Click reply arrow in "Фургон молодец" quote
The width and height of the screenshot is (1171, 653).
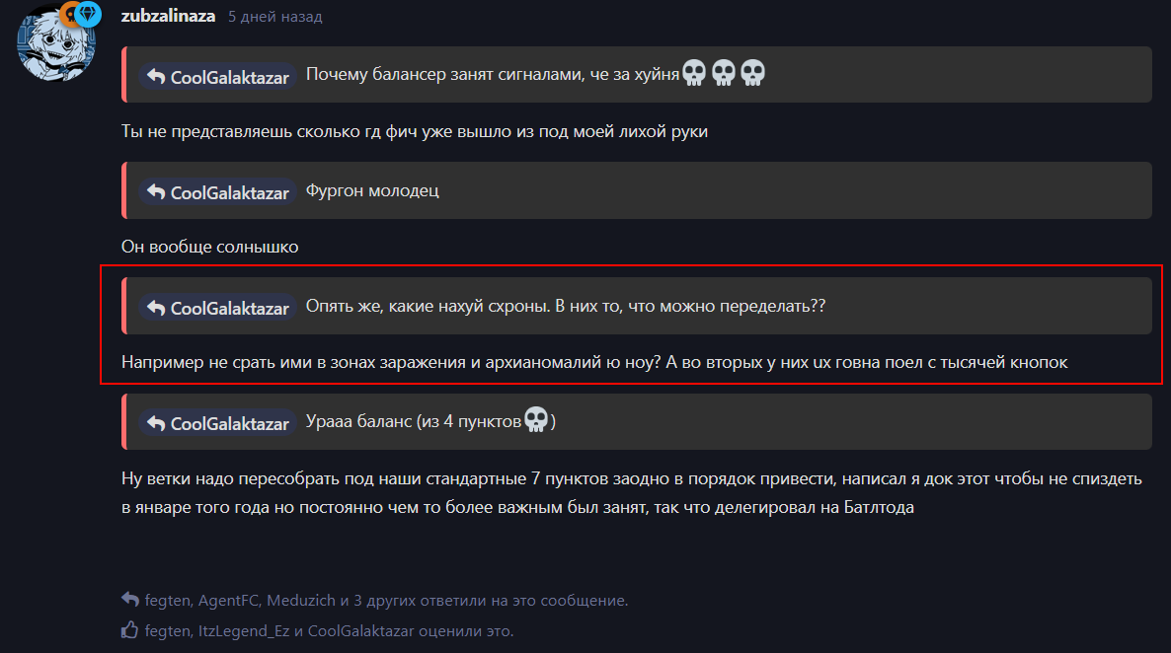(156, 191)
